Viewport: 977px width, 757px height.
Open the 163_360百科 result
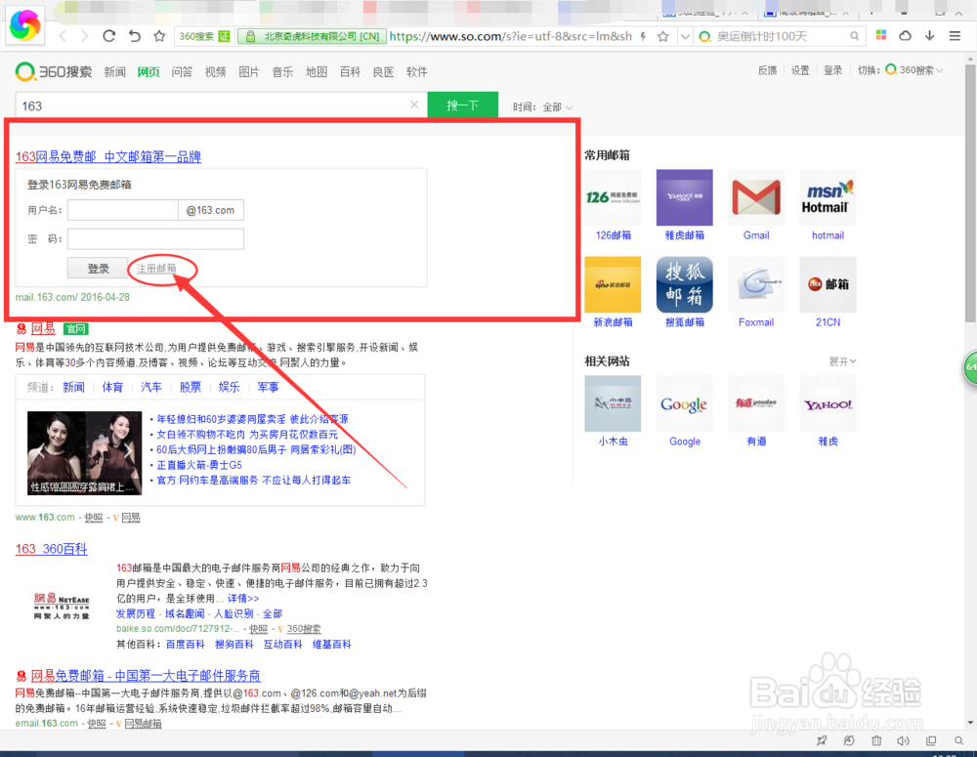(x=51, y=549)
